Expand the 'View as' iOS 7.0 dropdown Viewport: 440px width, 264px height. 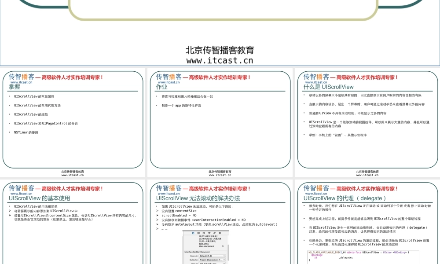(x=212, y=263)
